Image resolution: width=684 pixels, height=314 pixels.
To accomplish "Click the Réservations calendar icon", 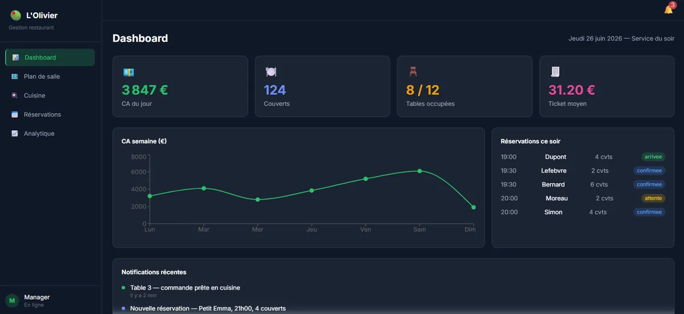I will point(15,114).
